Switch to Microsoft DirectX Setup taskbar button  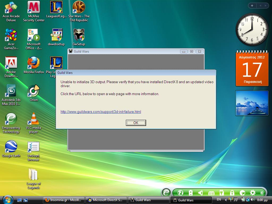106,200
